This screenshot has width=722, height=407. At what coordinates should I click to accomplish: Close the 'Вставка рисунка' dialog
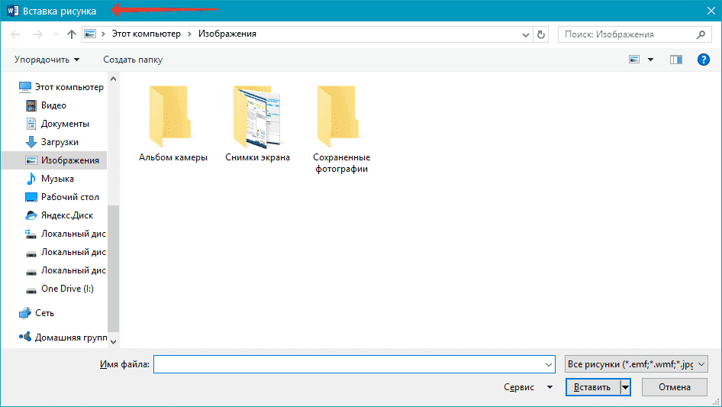(x=711, y=11)
